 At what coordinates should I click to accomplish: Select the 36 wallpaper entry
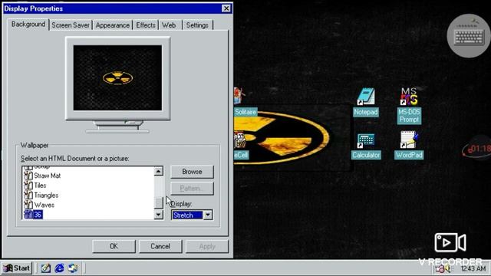pos(38,215)
